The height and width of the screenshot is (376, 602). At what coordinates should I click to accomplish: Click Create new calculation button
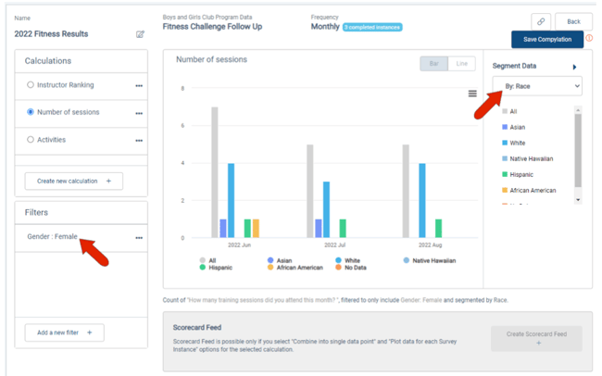(73, 182)
